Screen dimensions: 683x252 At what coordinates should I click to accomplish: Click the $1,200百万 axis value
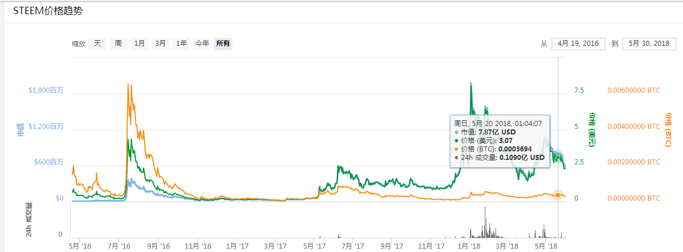46,126
